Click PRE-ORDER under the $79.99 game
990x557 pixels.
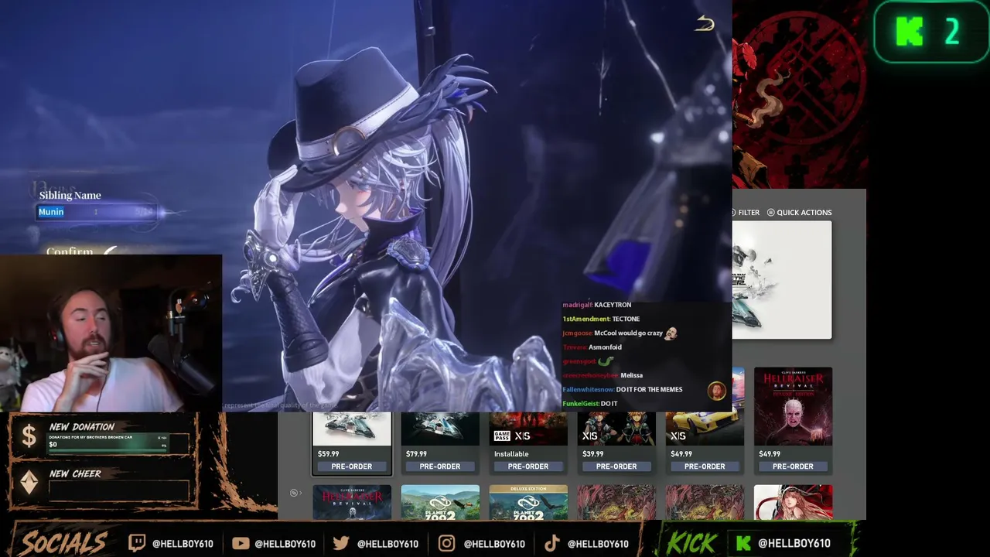point(440,466)
